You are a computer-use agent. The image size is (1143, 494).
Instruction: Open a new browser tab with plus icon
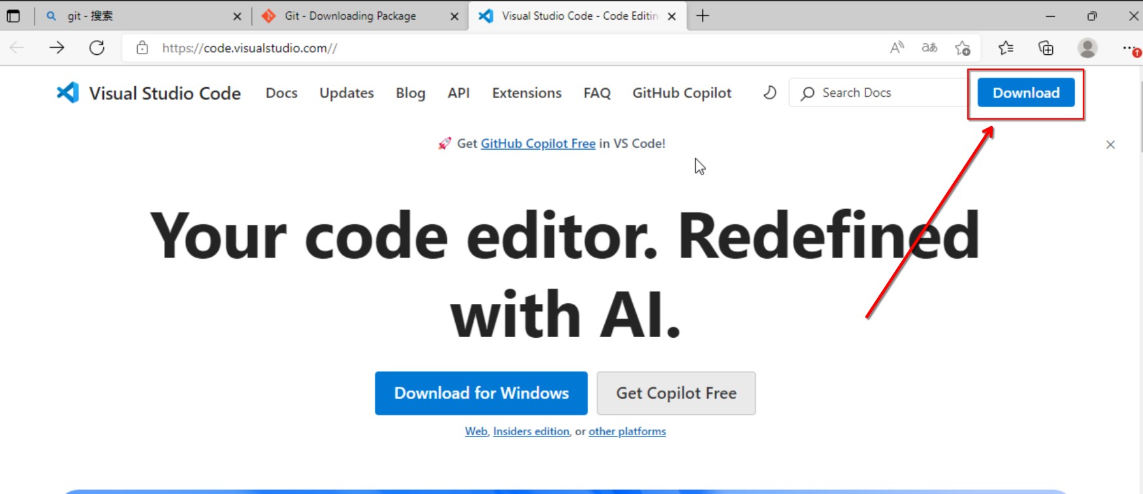click(703, 16)
